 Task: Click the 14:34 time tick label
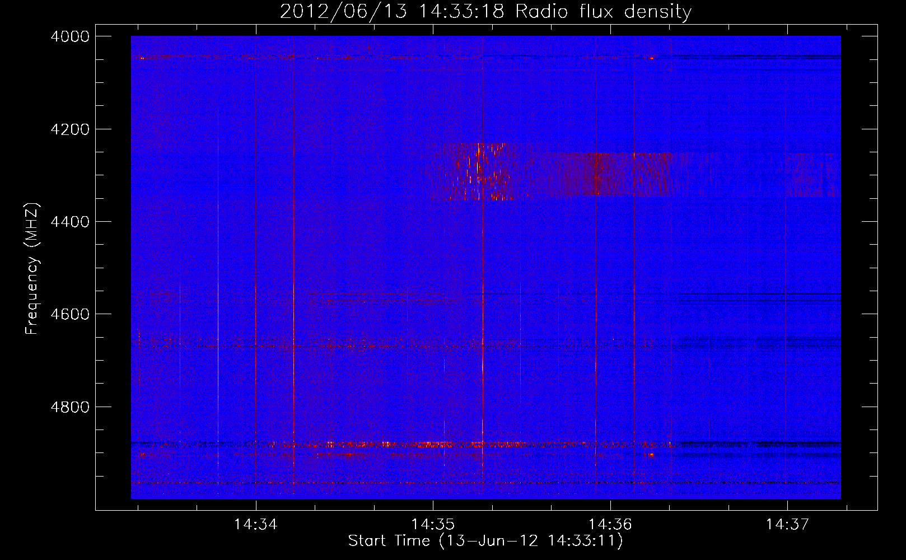(255, 525)
